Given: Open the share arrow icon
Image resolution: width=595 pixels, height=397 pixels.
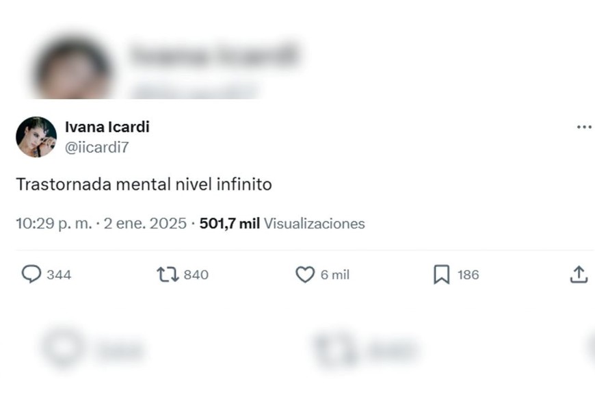Looking at the screenshot, I should click(x=579, y=274).
